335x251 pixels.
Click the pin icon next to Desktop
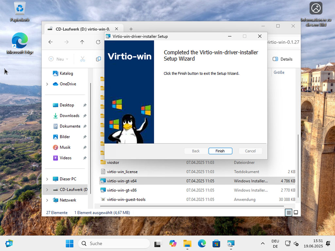tap(85, 105)
